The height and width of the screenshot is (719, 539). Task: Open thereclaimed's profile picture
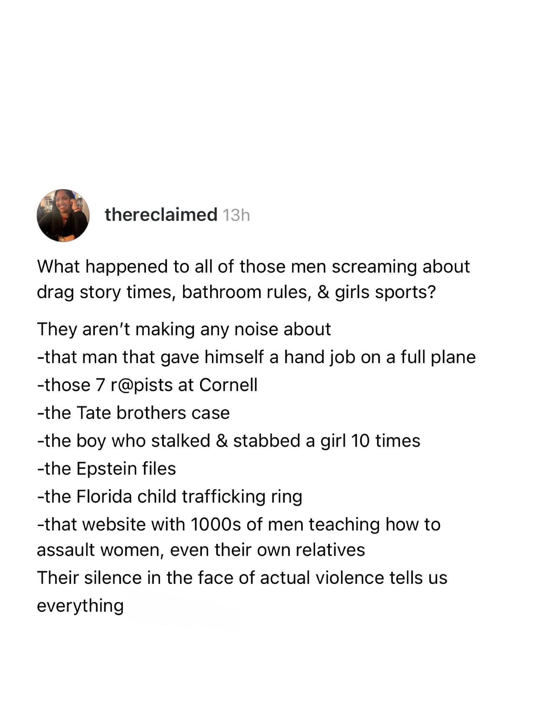click(x=63, y=216)
